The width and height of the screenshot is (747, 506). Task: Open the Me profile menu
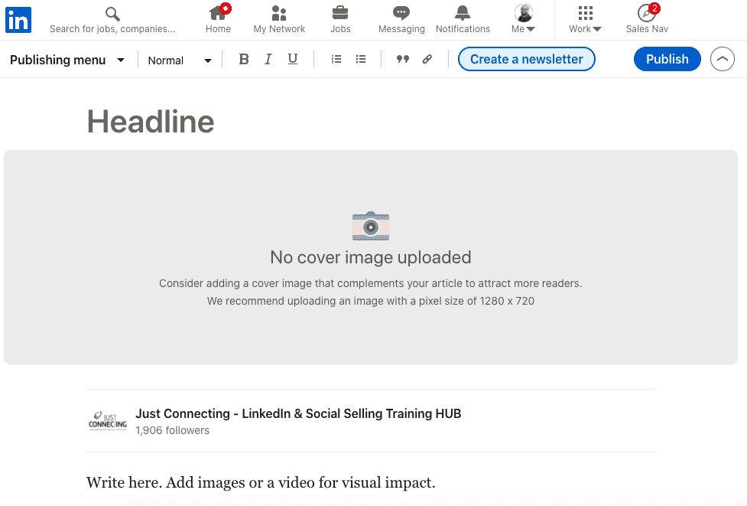tap(523, 19)
